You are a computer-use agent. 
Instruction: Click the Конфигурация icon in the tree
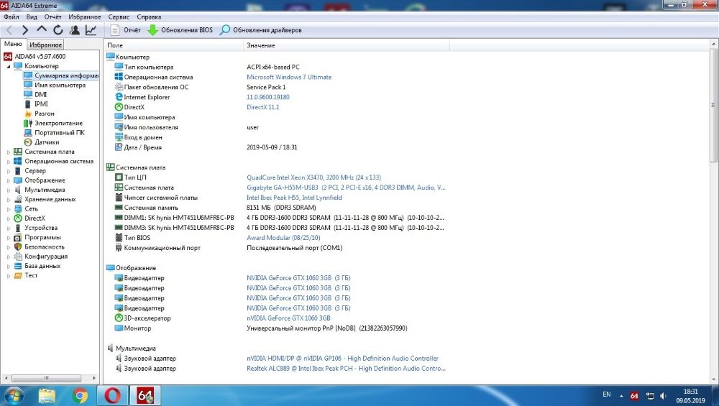click(18, 257)
